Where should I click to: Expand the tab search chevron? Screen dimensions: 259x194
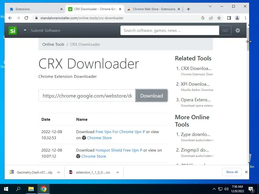pyautogui.click(x=210, y=6)
